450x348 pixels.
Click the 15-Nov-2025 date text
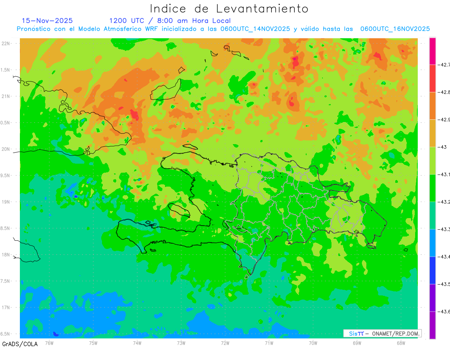pos(47,21)
